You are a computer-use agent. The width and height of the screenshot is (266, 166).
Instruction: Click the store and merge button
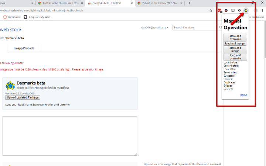(x=235, y=49)
